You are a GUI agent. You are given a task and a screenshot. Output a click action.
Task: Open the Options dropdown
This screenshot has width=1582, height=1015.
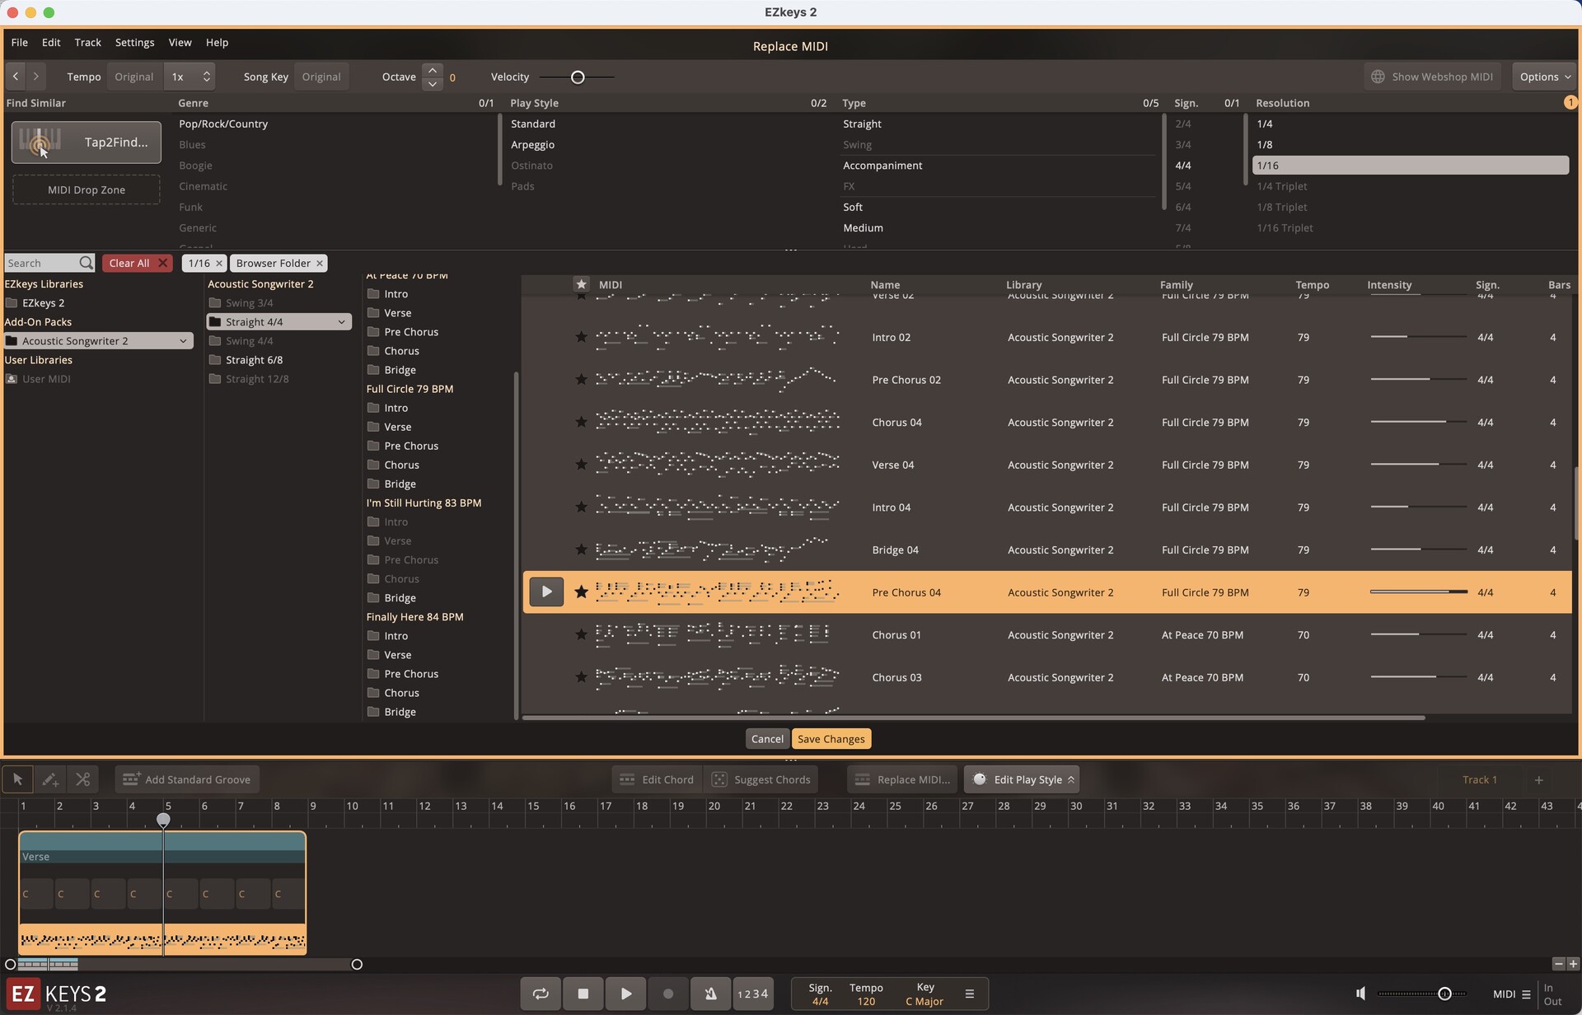[x=1544, y=77]
